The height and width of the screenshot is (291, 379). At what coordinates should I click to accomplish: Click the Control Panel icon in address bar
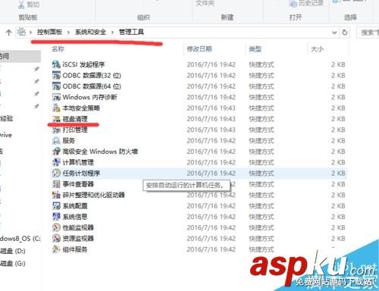pyautogui.click(x=22, y=32)
